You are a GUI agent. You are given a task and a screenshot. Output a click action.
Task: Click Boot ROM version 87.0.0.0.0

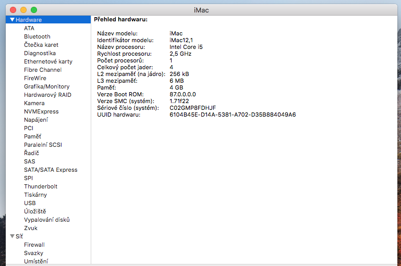[183, 94]
